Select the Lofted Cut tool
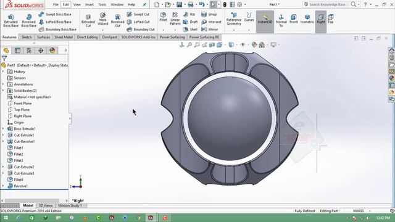 pyautogui.click(x=138, y=22)
